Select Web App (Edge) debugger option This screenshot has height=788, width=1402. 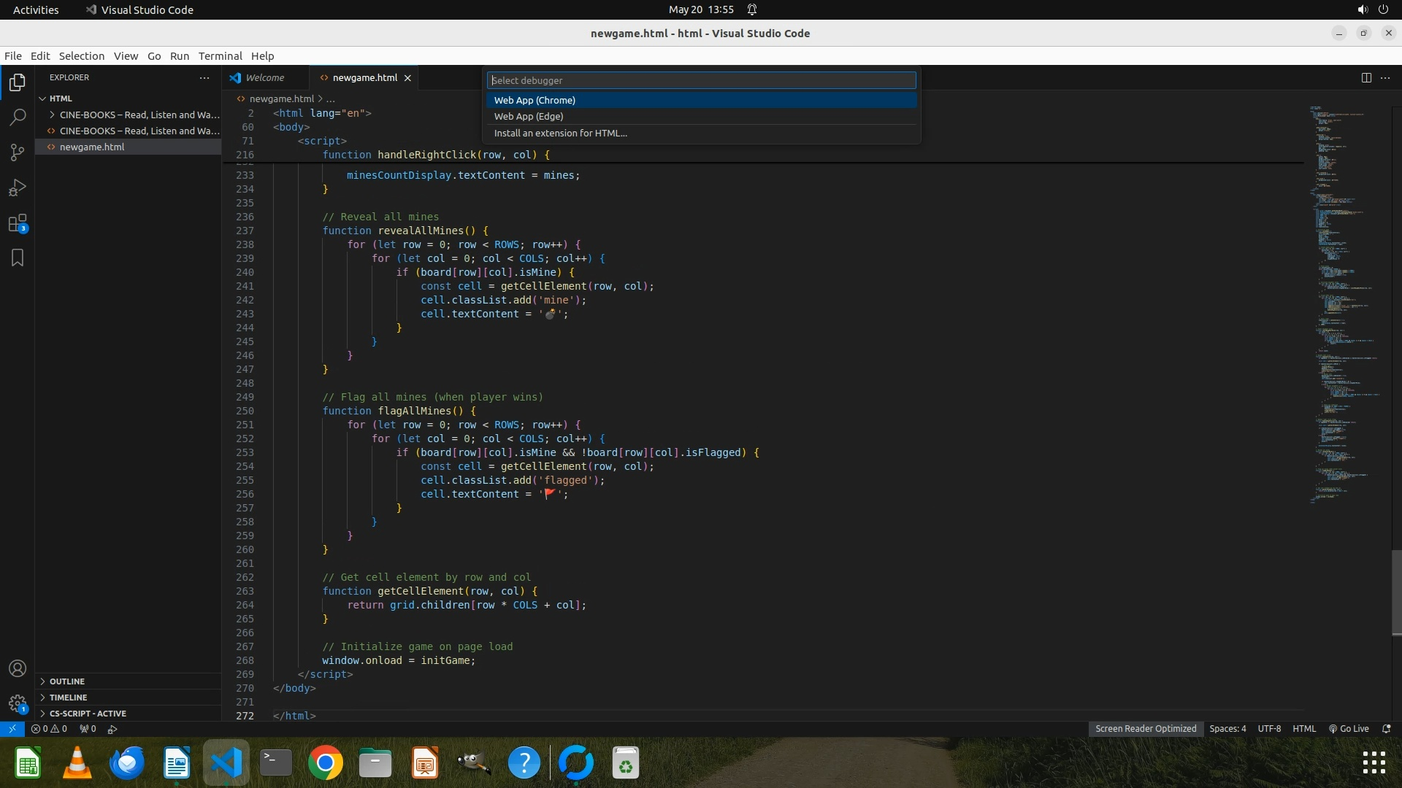click(x=529, y=116)
